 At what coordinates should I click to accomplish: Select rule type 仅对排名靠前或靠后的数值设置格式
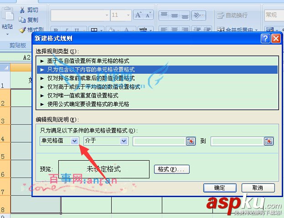[x=157, y=78]
